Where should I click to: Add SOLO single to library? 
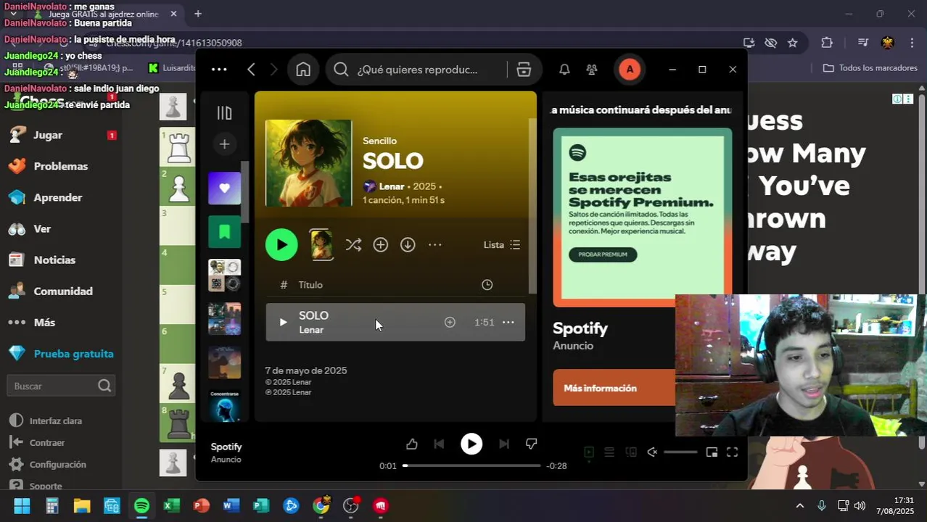381,245
